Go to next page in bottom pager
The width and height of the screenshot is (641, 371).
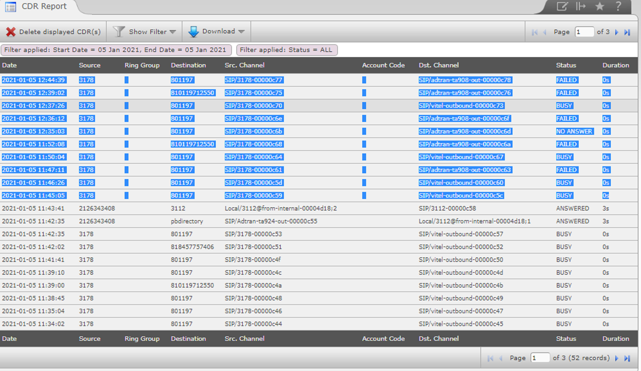617,358
